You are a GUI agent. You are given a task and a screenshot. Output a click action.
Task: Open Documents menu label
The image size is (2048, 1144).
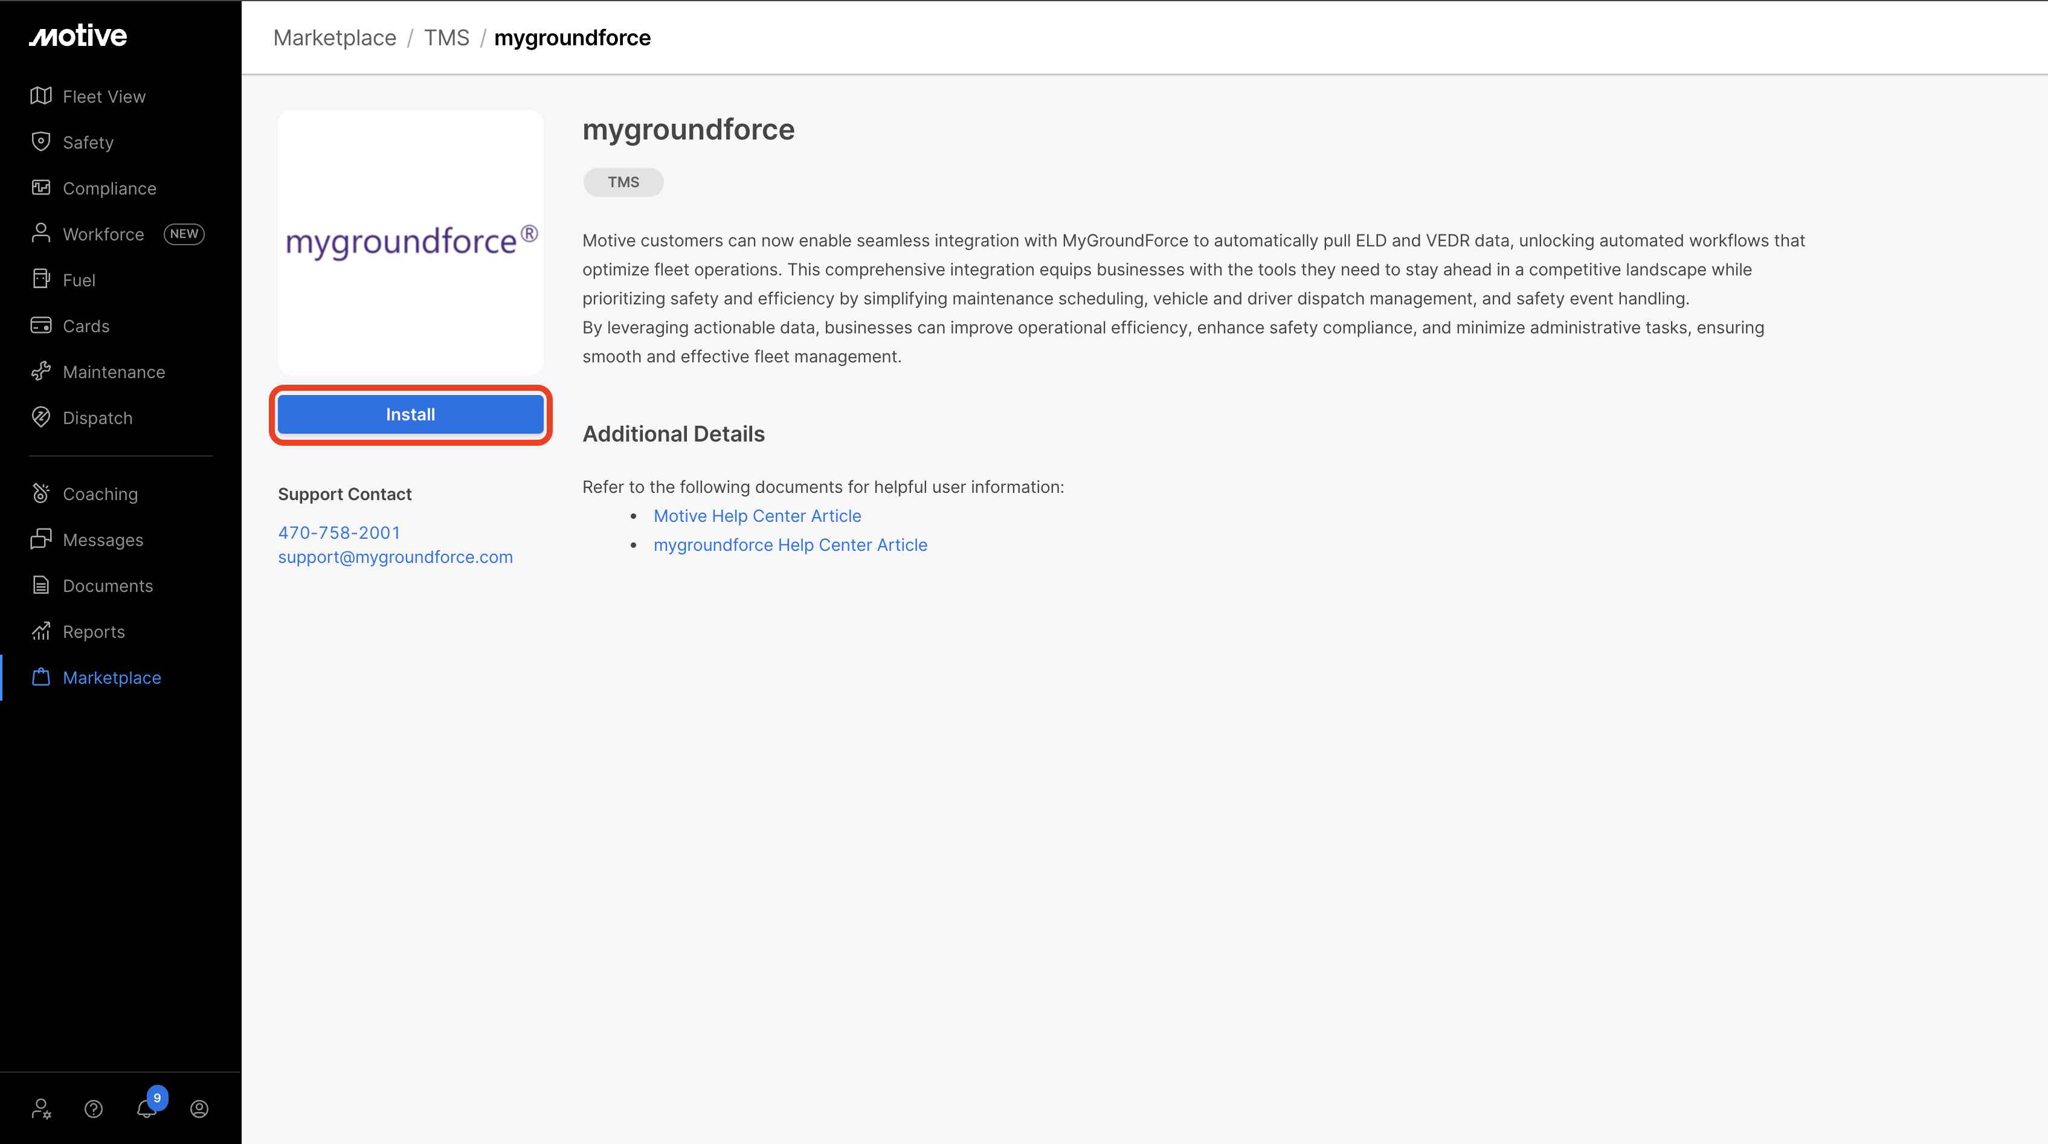(108, 586)
